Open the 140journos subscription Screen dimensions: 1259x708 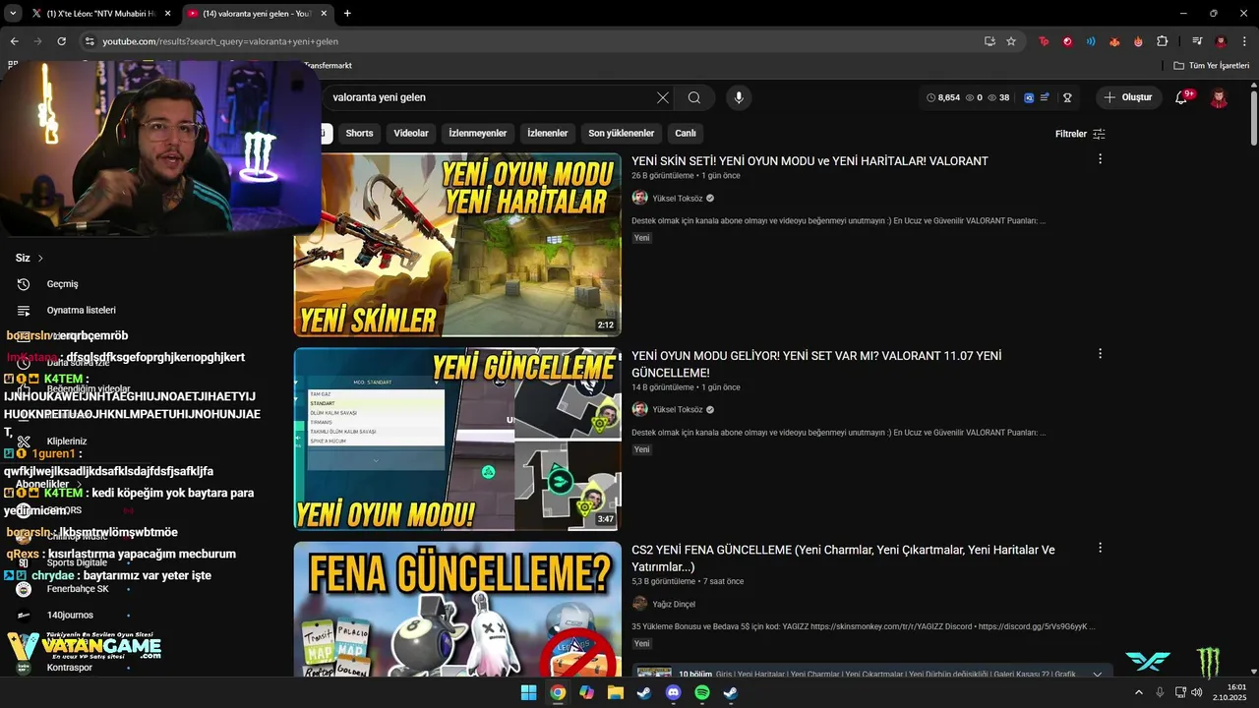click(x=70, y=616)
